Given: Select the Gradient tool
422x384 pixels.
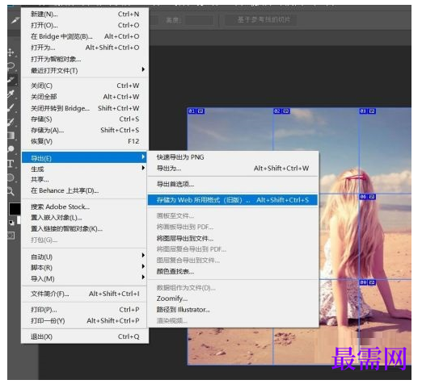Looking at the screenshot, I should (11, 136).
